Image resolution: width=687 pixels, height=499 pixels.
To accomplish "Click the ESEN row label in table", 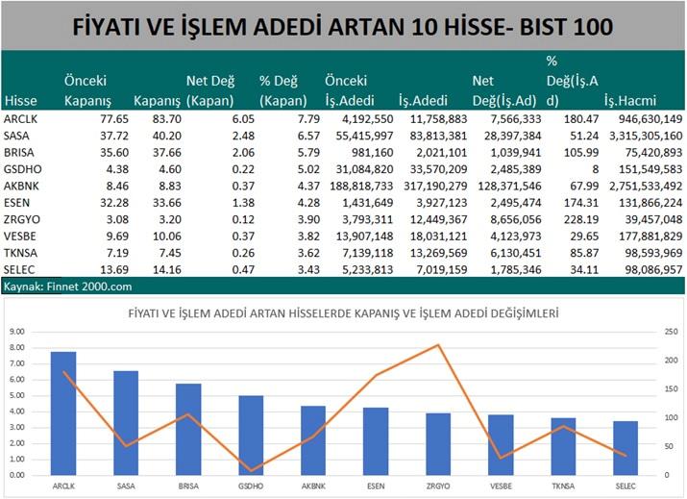I will (x=16, y=203).
